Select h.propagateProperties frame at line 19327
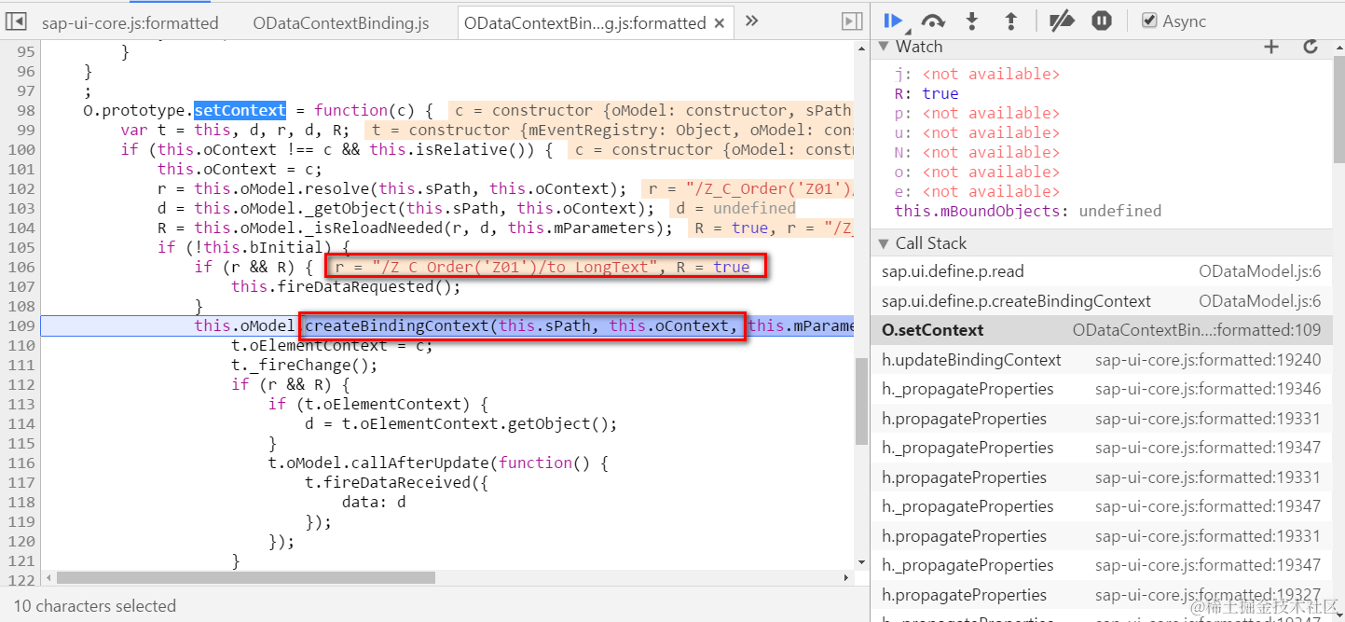The height and width of the screenshot is (622, 1345). 1102,595
